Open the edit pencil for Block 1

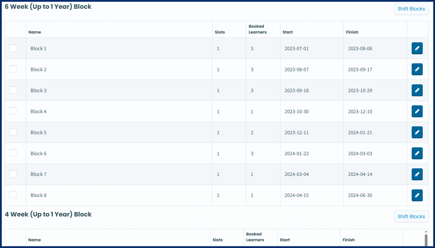[417, 48]
